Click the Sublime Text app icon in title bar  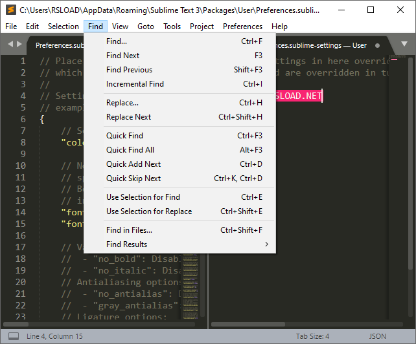tap(10, 10)
